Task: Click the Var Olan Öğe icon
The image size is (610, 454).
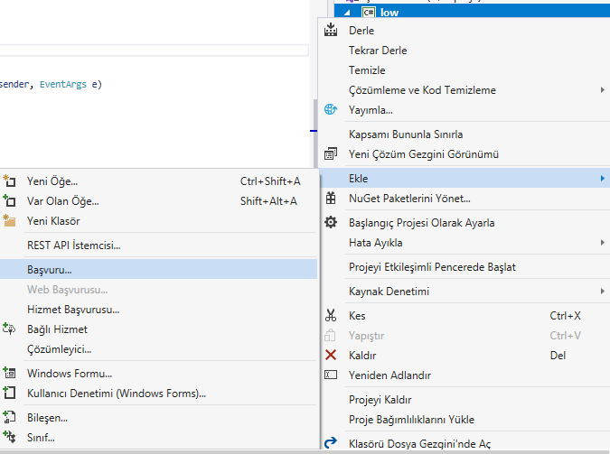Action: [x=9, y=200]
